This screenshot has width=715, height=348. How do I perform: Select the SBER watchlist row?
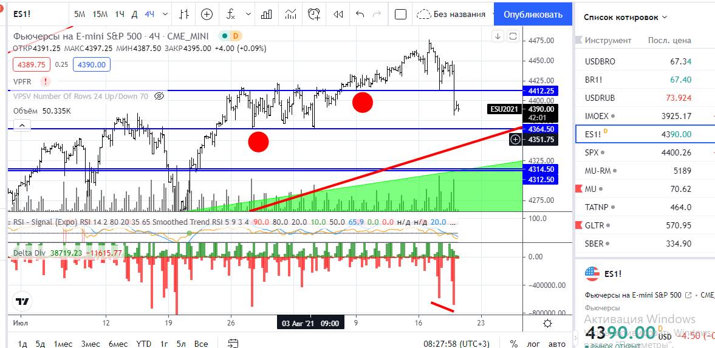[x=645, y=244]
